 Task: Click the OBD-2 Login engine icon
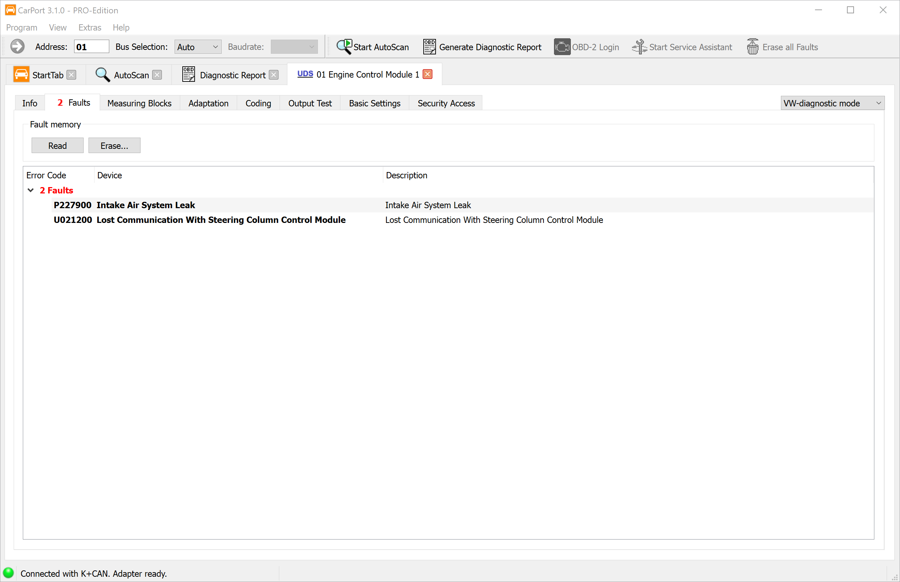(x=562, y=47)
